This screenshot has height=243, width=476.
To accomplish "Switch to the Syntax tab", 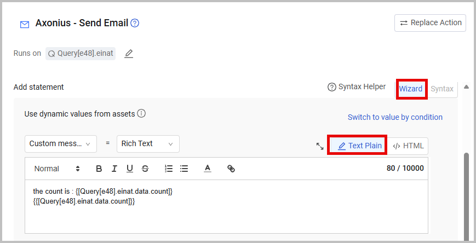I will [x=442, y=89].
